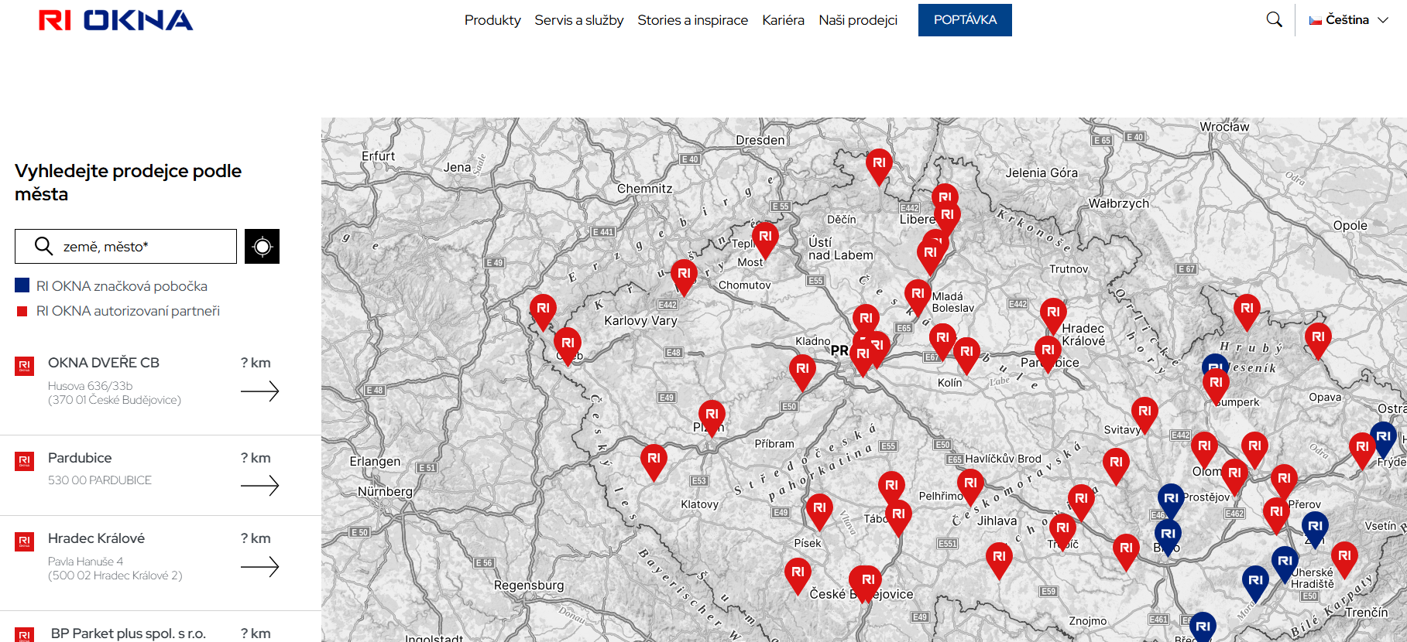Image resolution: width=1407 pixels, height=642 pixels.
Task: Open Stories a inspirace menu
Action: (x=692, y=20)
